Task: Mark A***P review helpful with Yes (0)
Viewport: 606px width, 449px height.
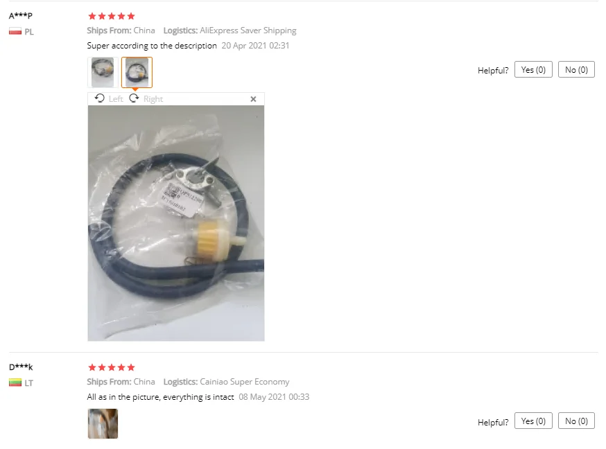Action: (533, 69)
